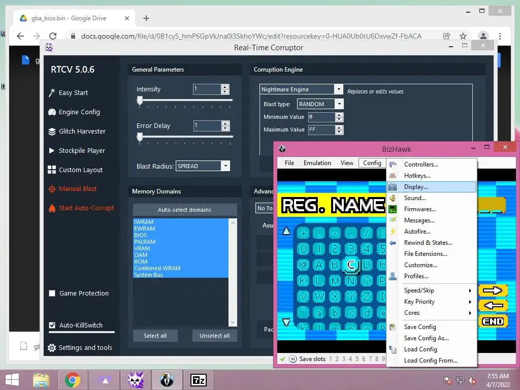Trigger Manual Blast in RTCV
The height and width of the screenshot is (390, 520).
click(x=73, y=189)
